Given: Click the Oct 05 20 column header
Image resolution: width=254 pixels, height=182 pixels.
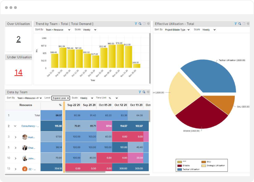Looking at the screenshot, I should click(105, 105).
